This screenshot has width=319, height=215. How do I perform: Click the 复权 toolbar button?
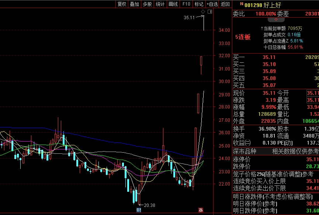click(122, 4)
